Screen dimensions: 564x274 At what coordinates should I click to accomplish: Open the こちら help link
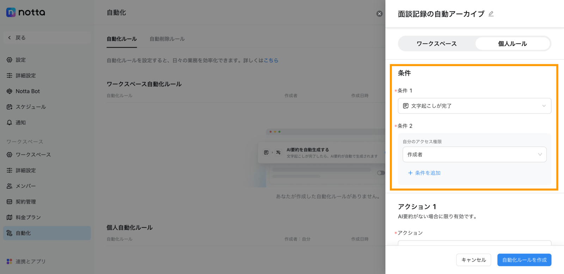[x=271, y=60]
